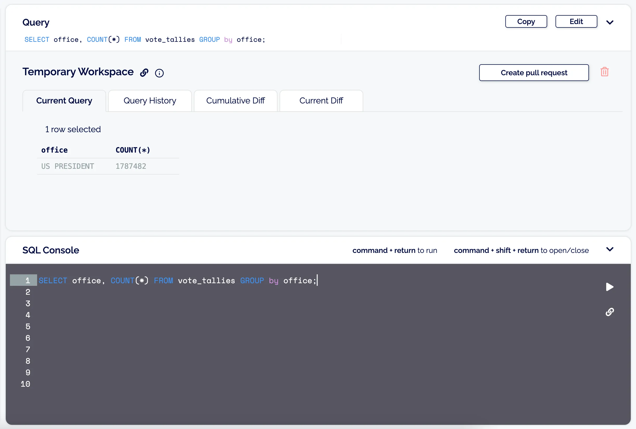The image size is (636, 429).
Task: Click the Edit button in the Query panel
Action: [576, 21]
